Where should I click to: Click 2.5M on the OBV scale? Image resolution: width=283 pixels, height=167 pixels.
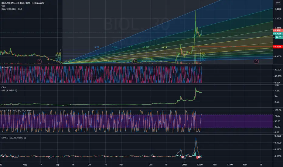[277, 102]
